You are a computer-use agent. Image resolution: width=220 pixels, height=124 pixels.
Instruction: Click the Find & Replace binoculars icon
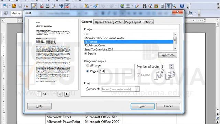(144, 6)
